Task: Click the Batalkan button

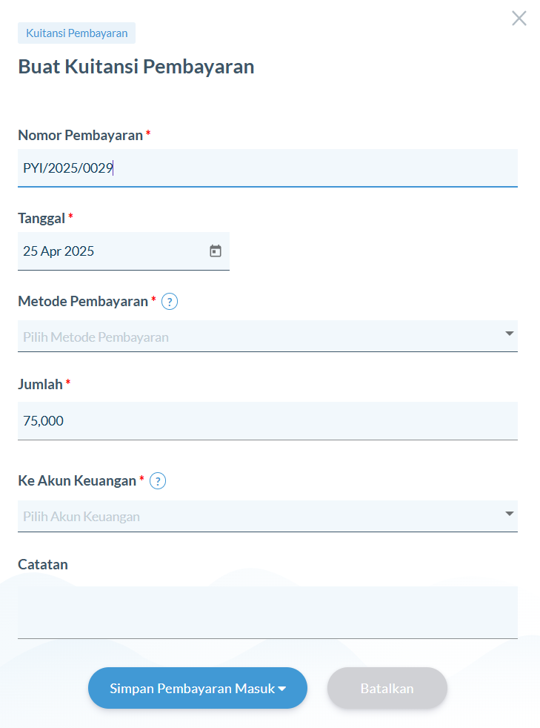Action: click(x=387, y=688)
